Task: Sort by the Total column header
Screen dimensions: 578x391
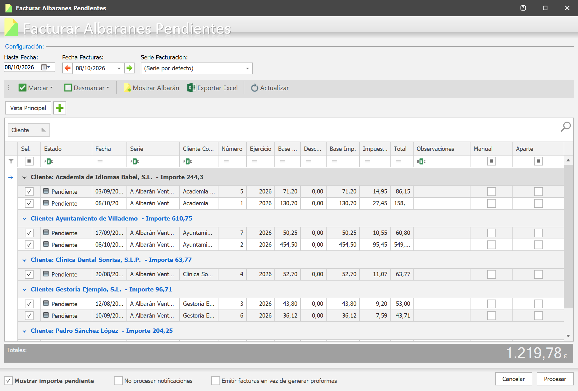Action: click(x=401, y=149)
